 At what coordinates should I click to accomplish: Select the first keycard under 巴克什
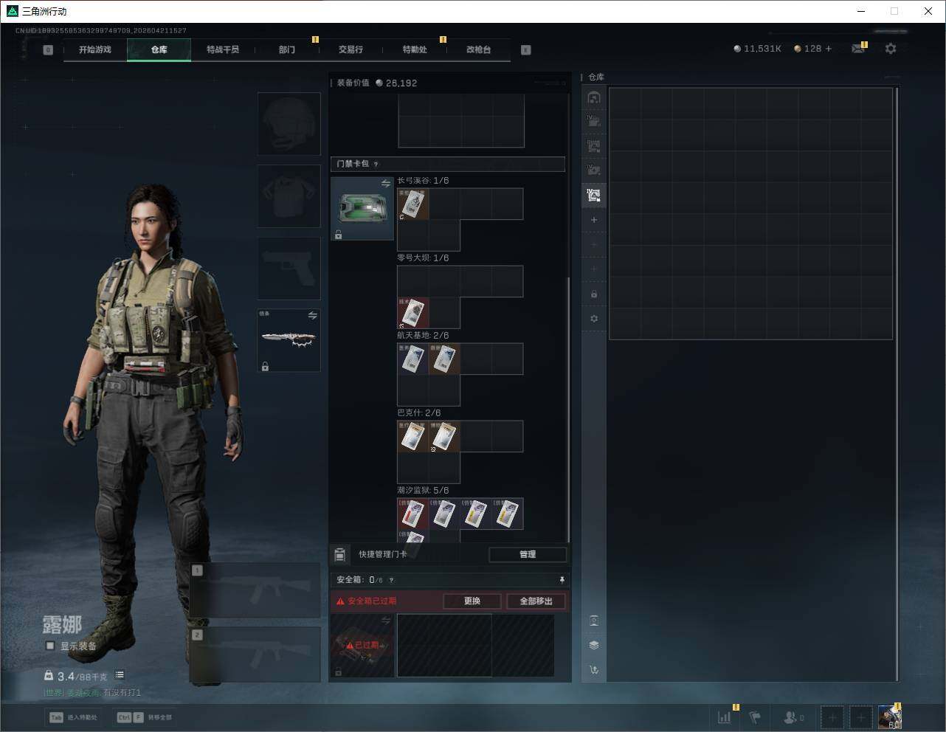[x=413, y=436]
